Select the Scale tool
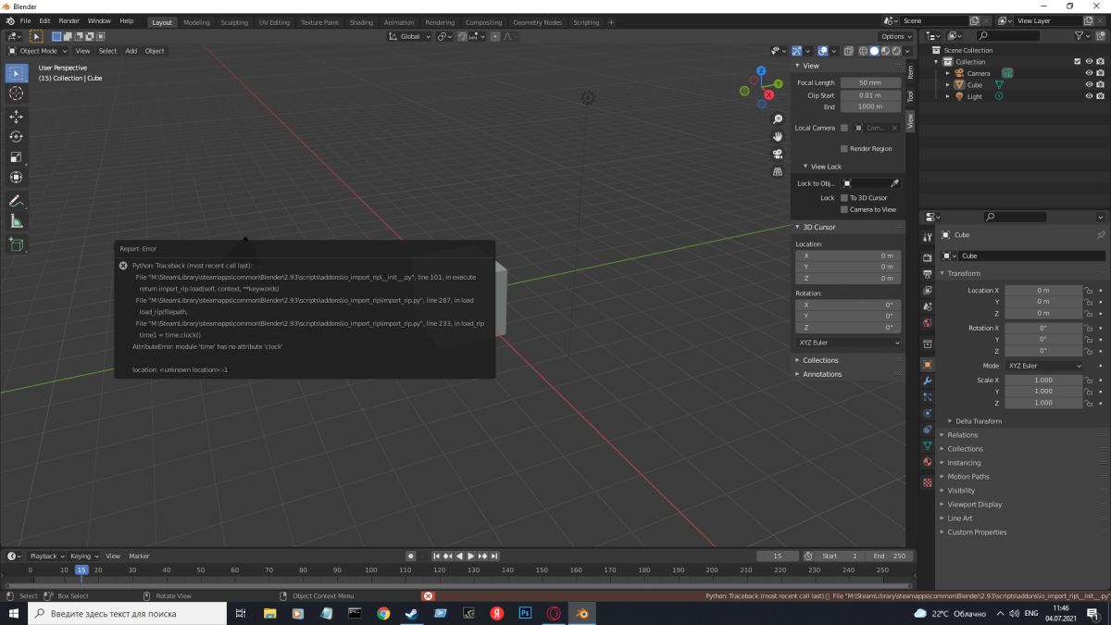Image resolution: width=1111 pixels, height=625 pixels. [17, 157]
